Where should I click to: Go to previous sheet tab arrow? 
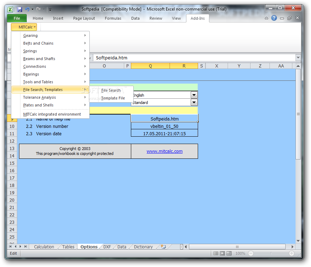click(15, 247)
